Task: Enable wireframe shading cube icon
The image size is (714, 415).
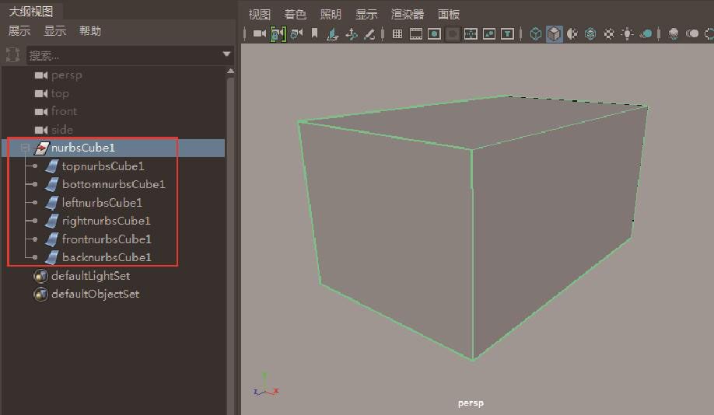Action: pyautogui.click(x=536, y=34)
